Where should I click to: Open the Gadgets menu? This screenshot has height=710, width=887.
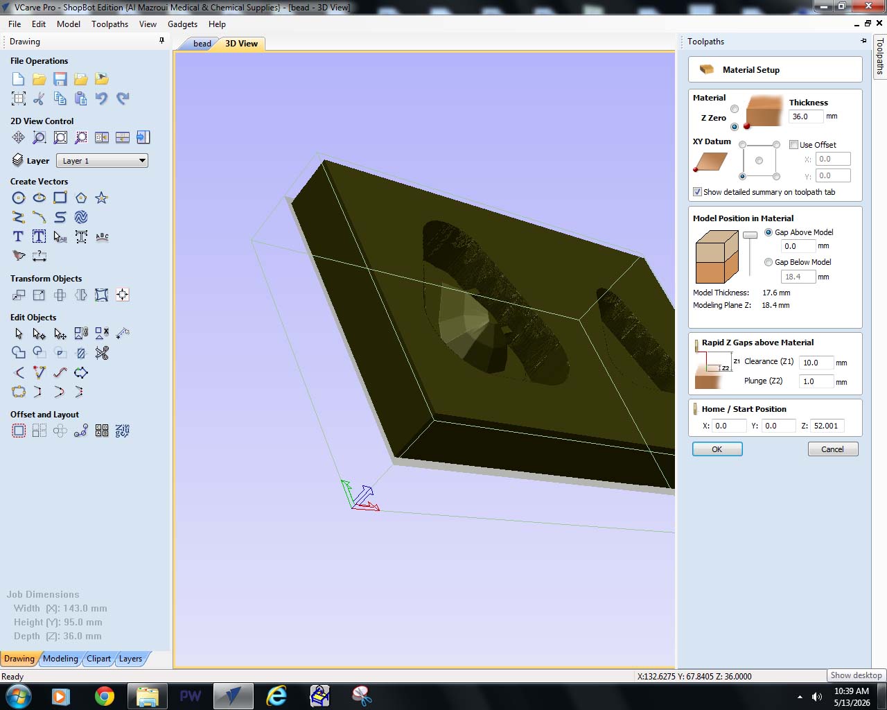(x=182, y=24)
